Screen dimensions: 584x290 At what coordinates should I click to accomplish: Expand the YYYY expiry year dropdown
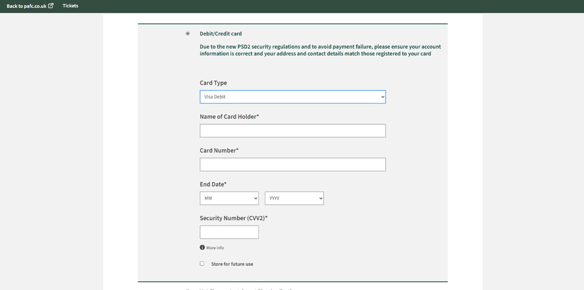pyautogui.click(x=294, y=198)
